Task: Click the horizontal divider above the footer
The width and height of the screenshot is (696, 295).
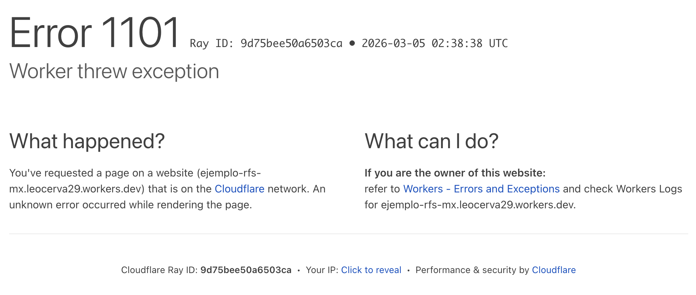Action: click(x=348, y=234)
